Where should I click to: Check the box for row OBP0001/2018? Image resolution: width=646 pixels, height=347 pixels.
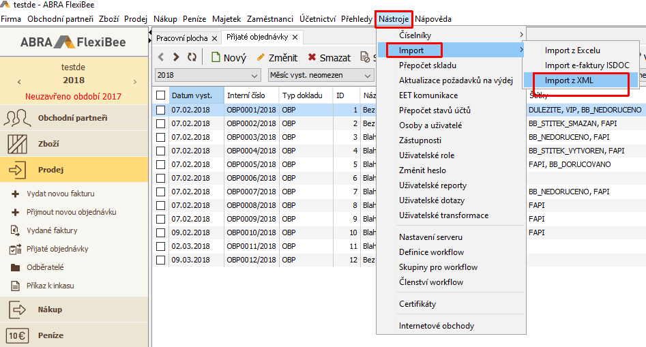point(161,110)
